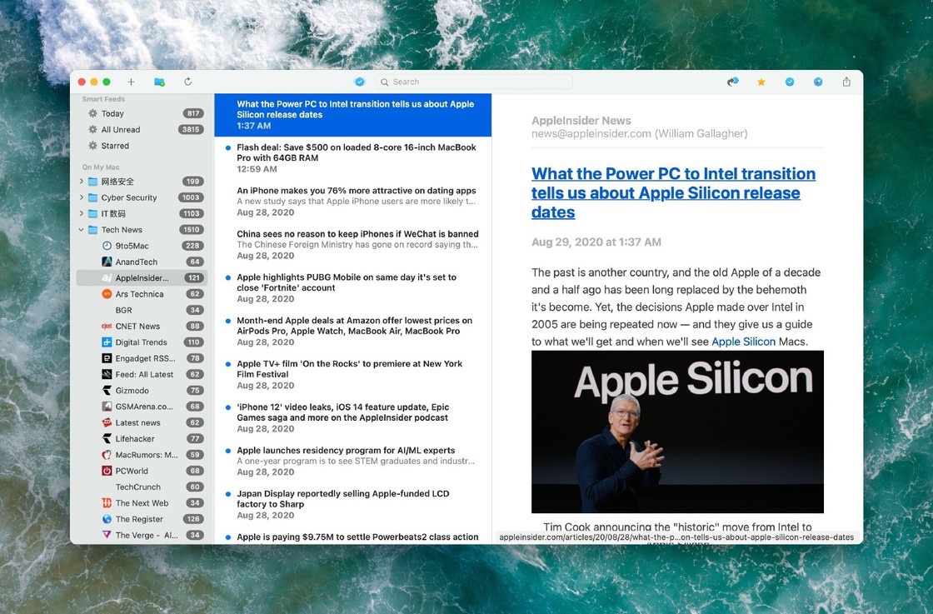The width and height of the screenshot is (933, 614).
Task: Open the TechCrunch feed
Action: pos(142,487)
